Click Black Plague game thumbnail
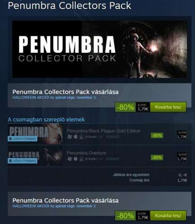Screen dimensions: 195x224 pos(35,134)
